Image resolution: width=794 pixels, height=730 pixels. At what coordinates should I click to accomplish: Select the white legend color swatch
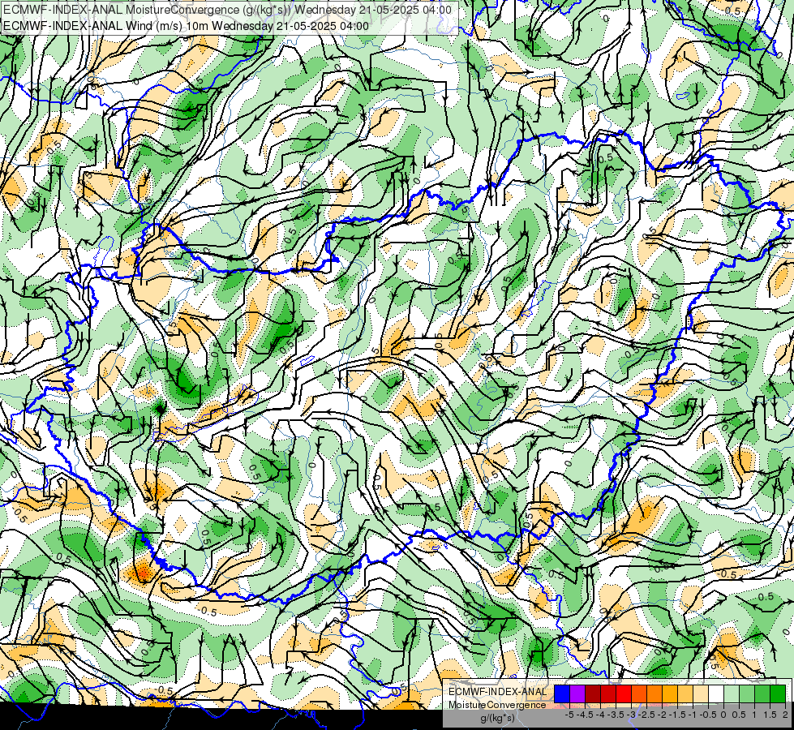tap(716, 693)
